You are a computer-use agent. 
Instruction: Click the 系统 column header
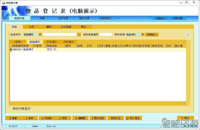[x=161, y=46]
